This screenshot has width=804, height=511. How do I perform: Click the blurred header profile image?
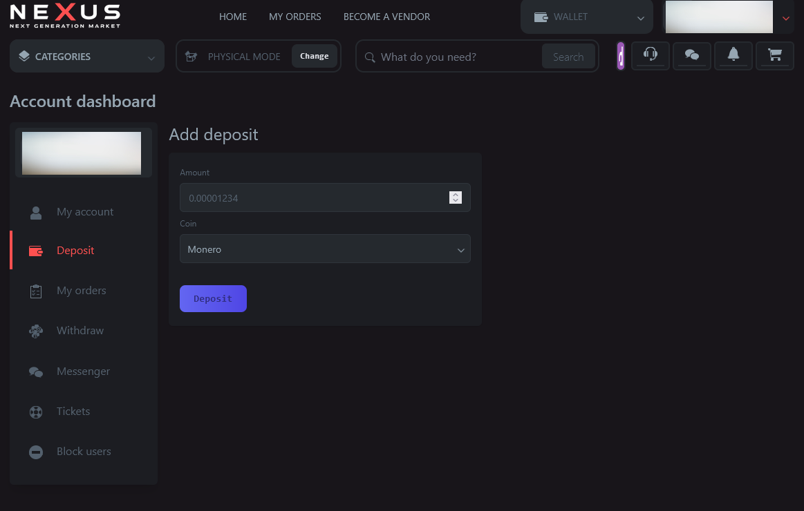[x=719, y=17]
